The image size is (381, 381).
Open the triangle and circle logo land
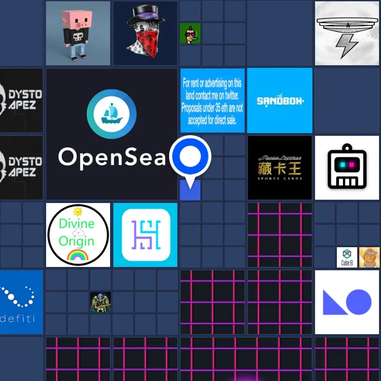(347, 302)
